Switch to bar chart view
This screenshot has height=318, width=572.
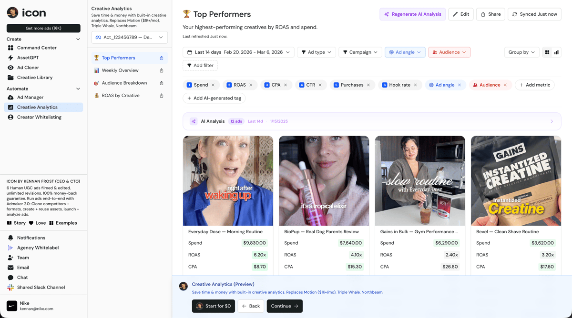point(556,52)
